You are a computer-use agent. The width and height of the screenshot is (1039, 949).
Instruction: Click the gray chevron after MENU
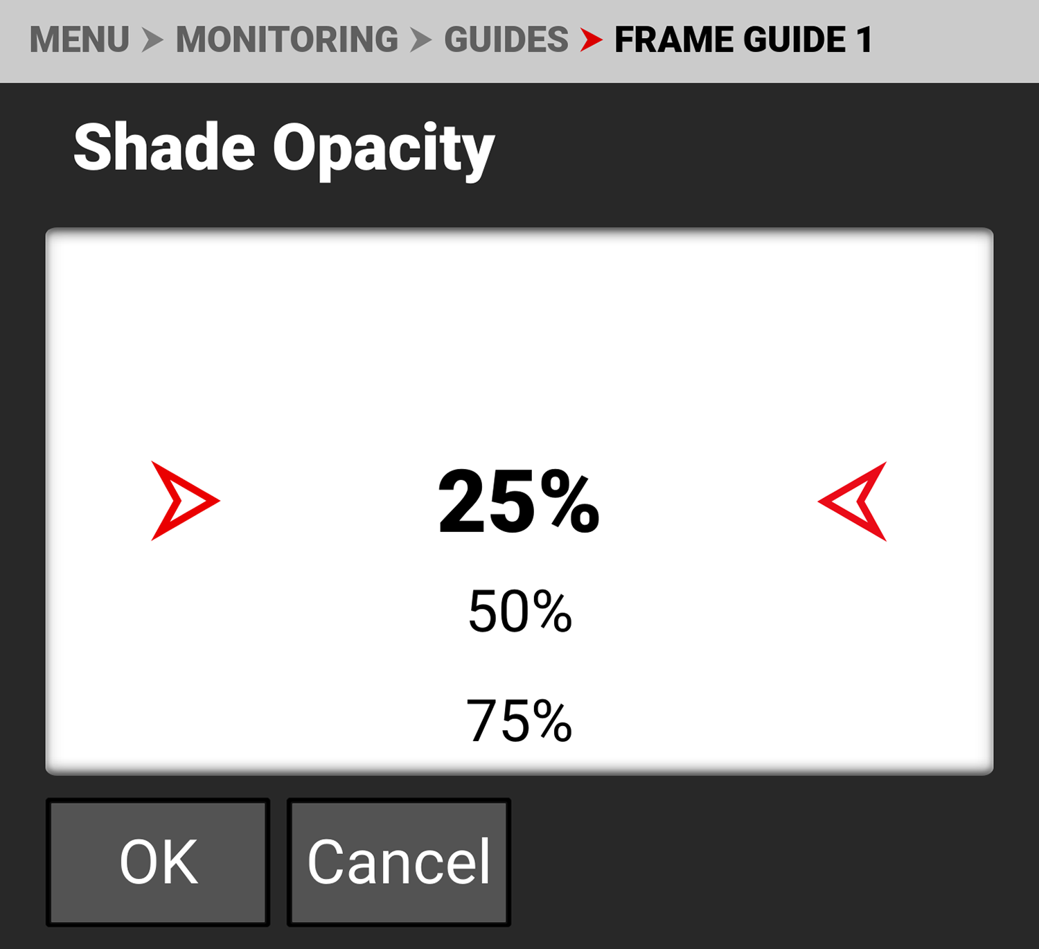(x=152, y=40)
